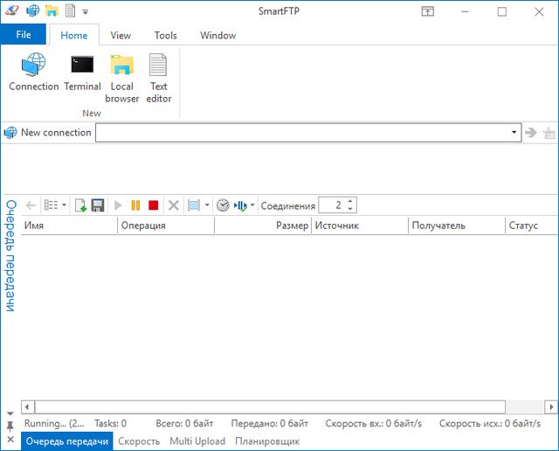Click the save queue floppy disk icon
Viewport: 559px width, 451px height.
[98, 205]
